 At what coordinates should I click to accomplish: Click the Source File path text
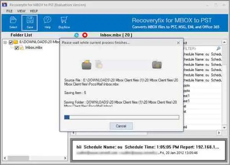(x=121, y=82)
